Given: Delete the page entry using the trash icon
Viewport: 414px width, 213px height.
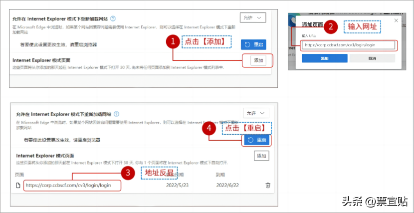Looking at the screenshot, I should (268, 185).
